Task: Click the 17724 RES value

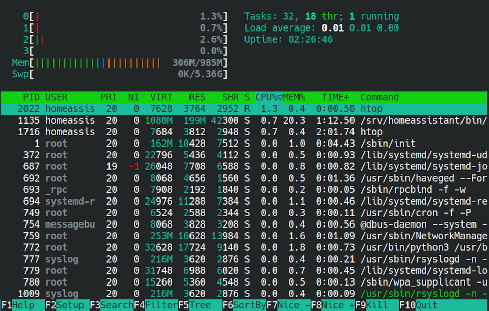Action: tap(192, 247)
